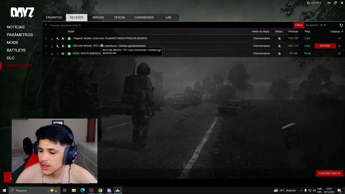Focus the Procurar servidores search field
Viewport: 345px width, 194px height.
click(171, 25)
